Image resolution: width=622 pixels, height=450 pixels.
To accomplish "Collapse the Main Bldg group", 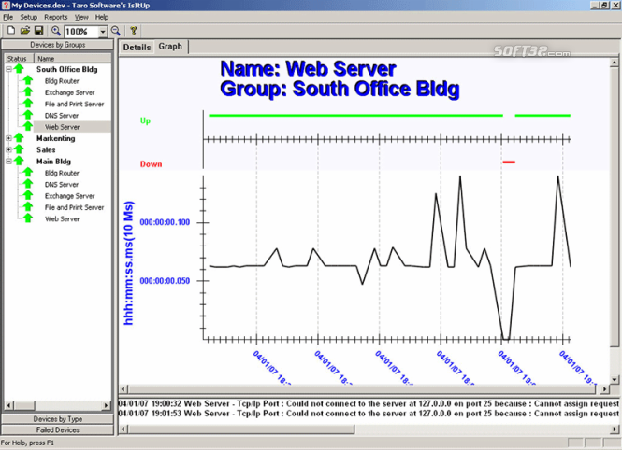I will pos(8,162).
